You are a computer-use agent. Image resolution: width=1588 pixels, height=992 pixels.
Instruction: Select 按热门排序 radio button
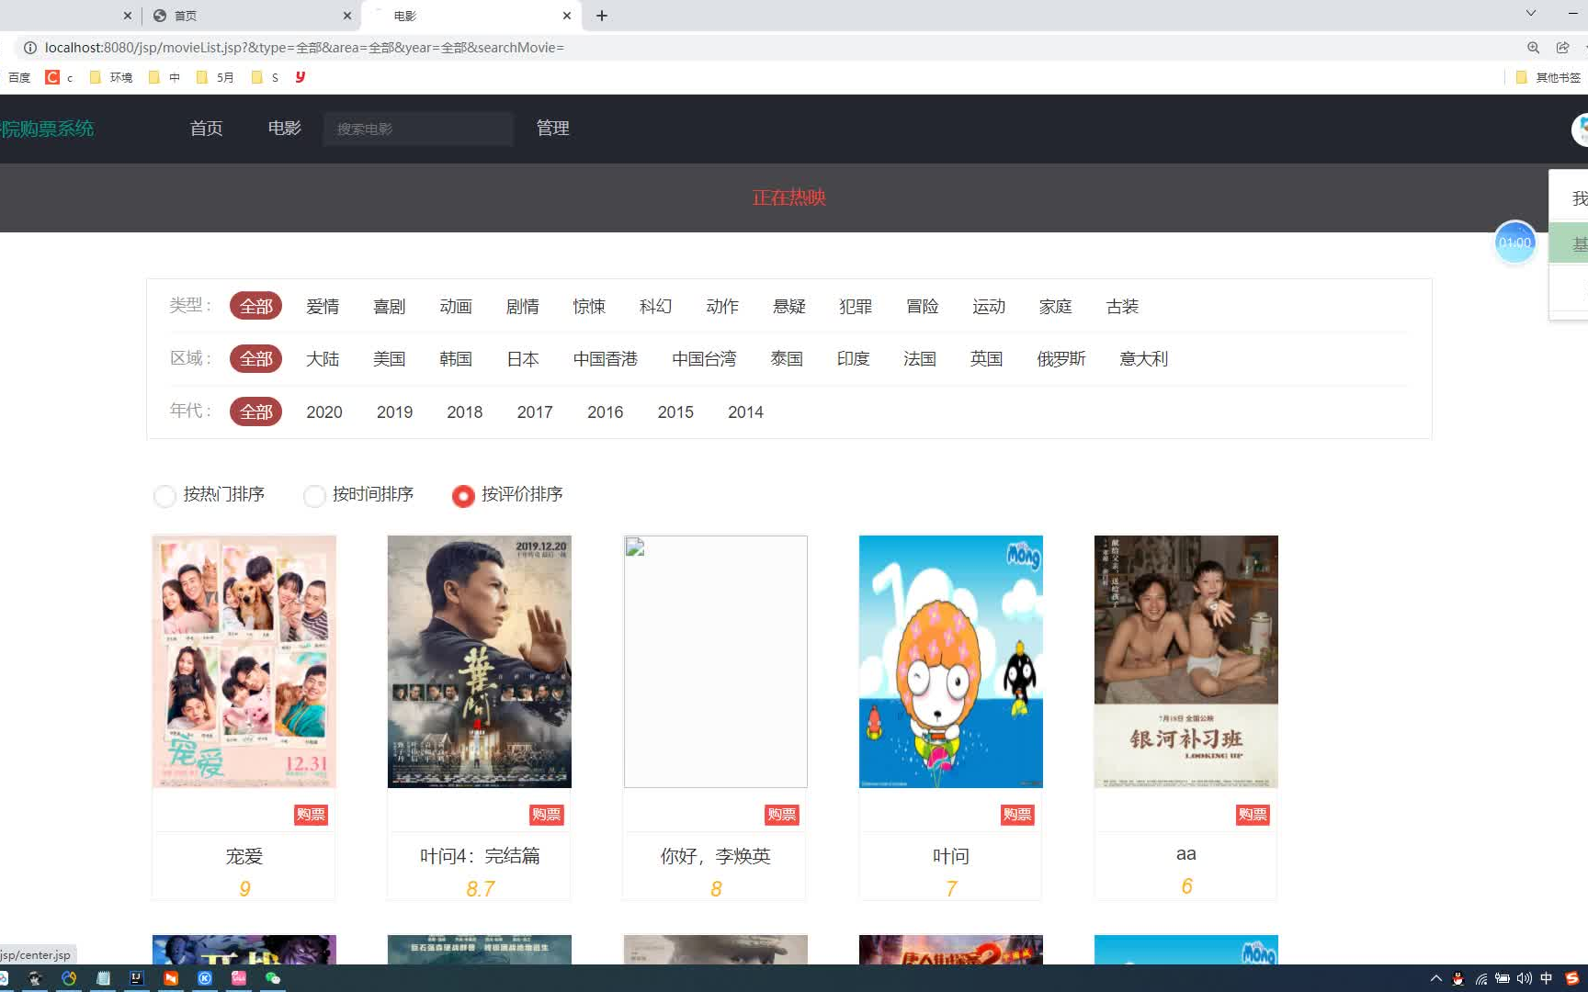pyautogui.click(x=164, y=496)
